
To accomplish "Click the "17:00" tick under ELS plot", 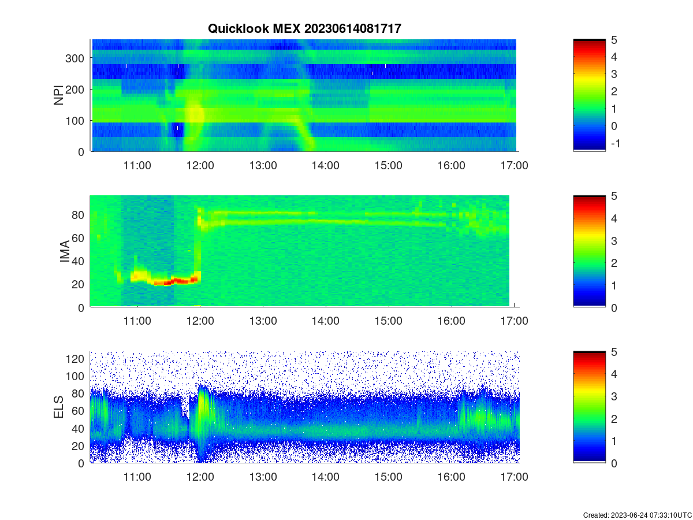I will click(x=515, y=477).
